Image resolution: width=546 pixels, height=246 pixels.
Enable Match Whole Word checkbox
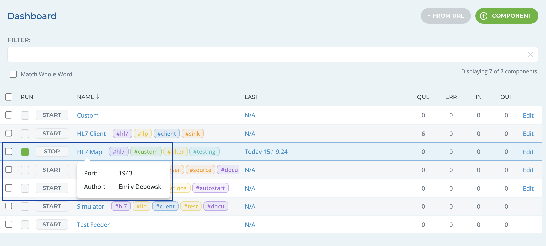point(13,74)
